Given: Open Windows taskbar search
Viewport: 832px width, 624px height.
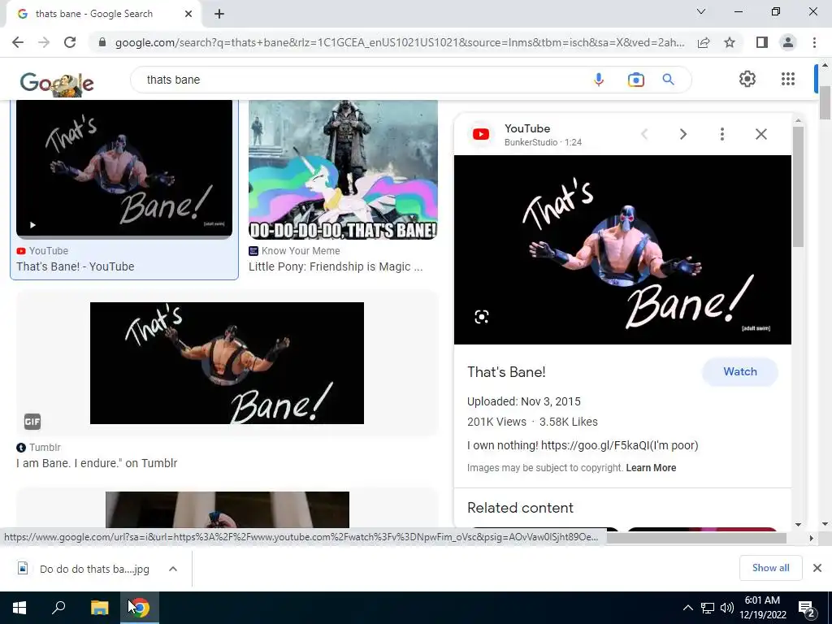Looking at the screenshot, I should click(58, 608).
